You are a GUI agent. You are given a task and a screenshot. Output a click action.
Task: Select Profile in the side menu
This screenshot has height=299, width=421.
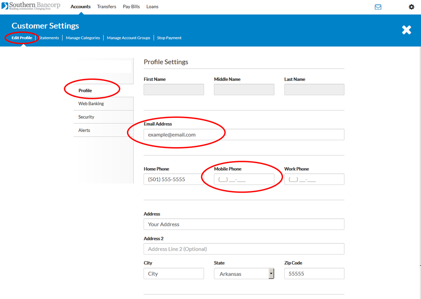pos(104,90)
